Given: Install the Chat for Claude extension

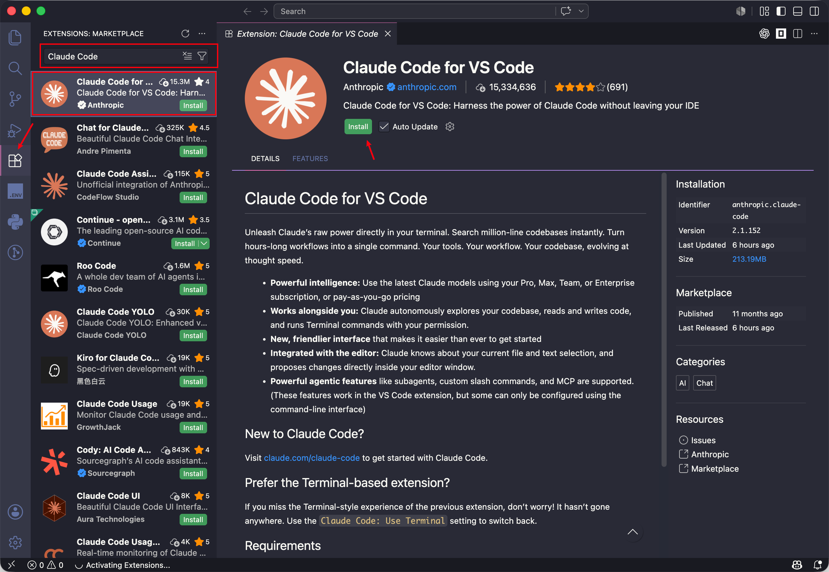Looking at the screenshot, I should (x=193, y=151).
